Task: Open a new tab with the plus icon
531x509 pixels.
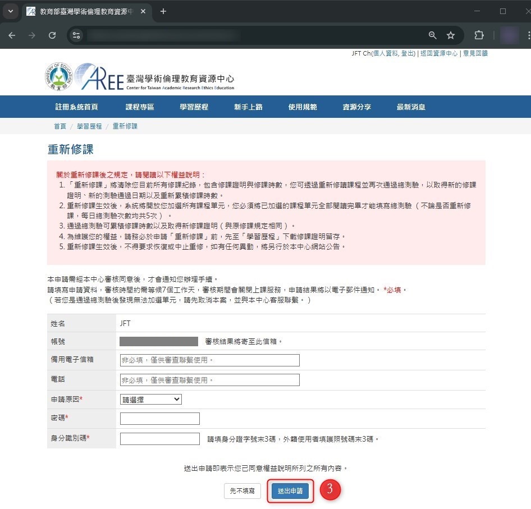Action: coord(163,11)
